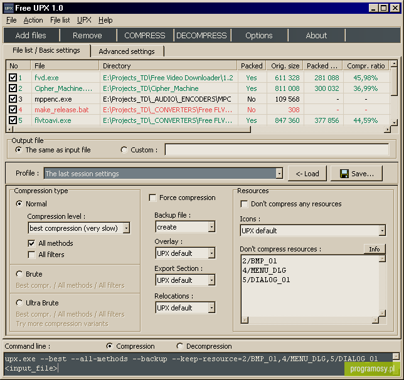This screenshot has height=380, width=404.
Task: Click the Custom output file path field
Action: [x=277, y=150]
